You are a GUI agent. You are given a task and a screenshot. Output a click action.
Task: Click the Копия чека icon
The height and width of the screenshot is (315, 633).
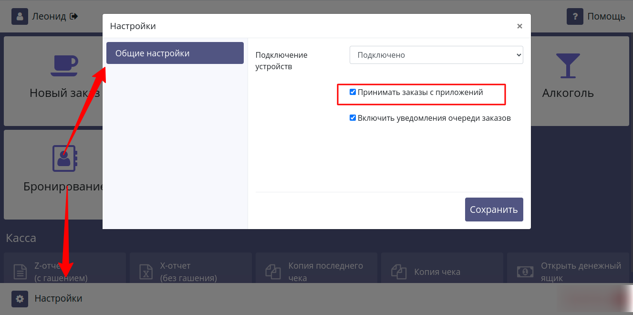(x=399, y=271)
